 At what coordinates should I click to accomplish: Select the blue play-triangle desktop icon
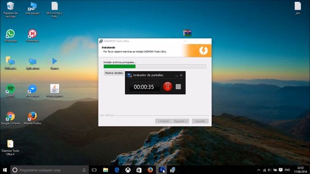point(55,63)
